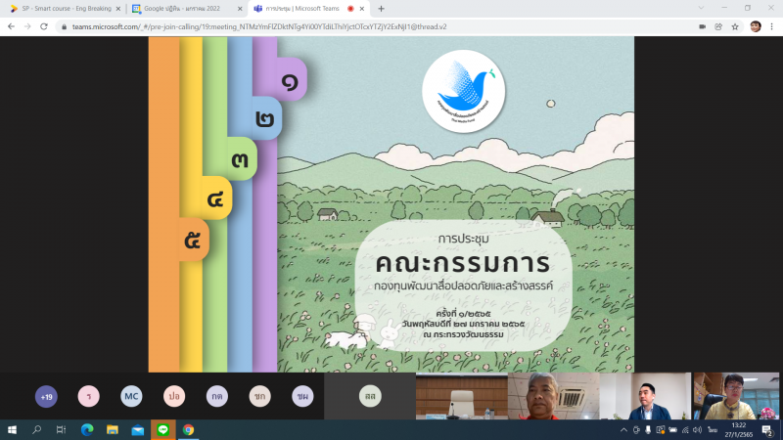
Task: Close the SP - Smart course tab
Action: tap(118, 9)
